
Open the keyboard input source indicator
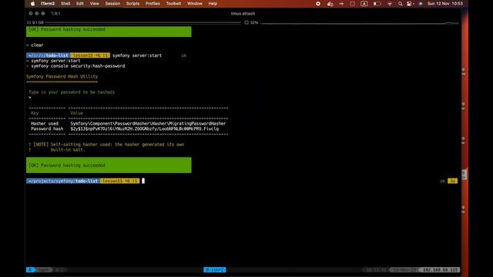coord(364,4)
